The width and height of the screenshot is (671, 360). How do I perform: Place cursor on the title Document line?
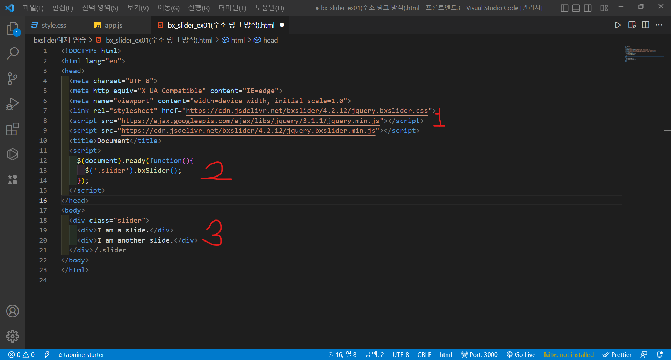(x=115, y=141)
